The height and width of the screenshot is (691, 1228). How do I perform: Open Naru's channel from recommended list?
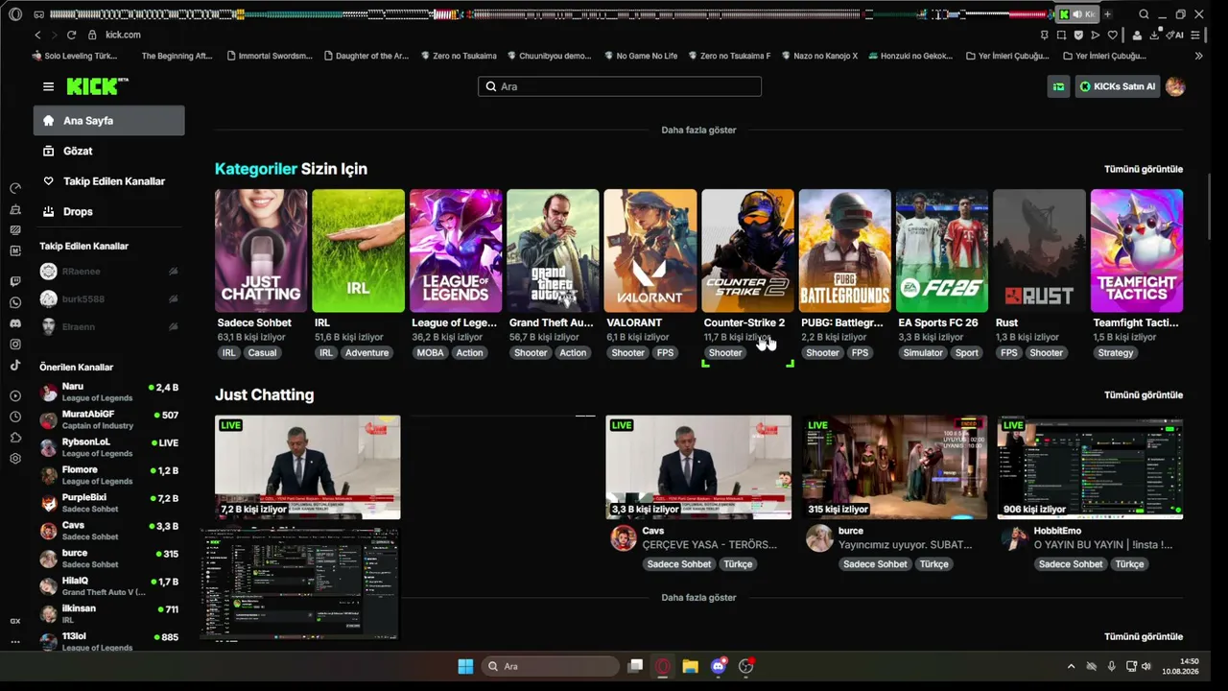pos(109,392)
